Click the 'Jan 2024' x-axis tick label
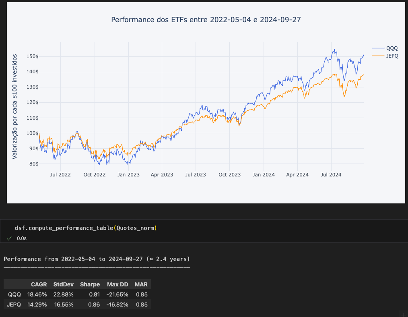Screen dimensions: 408x317 (x=264, y=175)
